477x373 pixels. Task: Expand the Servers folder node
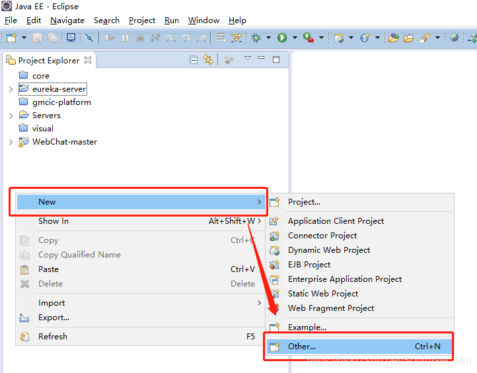click(11, 116)
